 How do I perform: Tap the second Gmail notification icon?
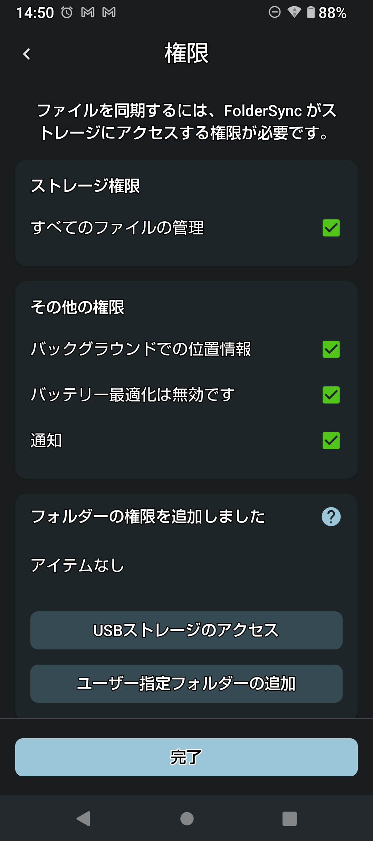[x=109, y=13]
